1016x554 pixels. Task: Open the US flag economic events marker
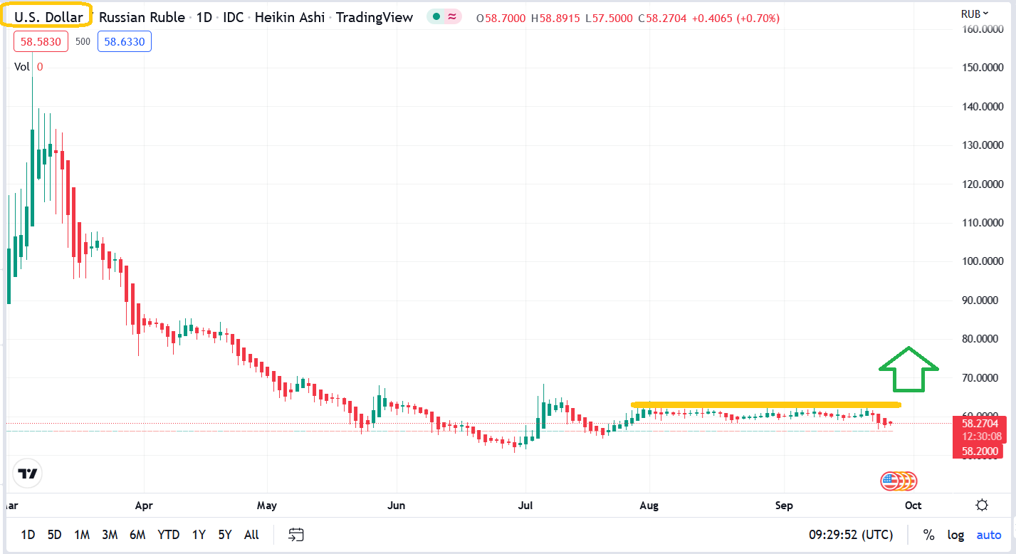889,481
